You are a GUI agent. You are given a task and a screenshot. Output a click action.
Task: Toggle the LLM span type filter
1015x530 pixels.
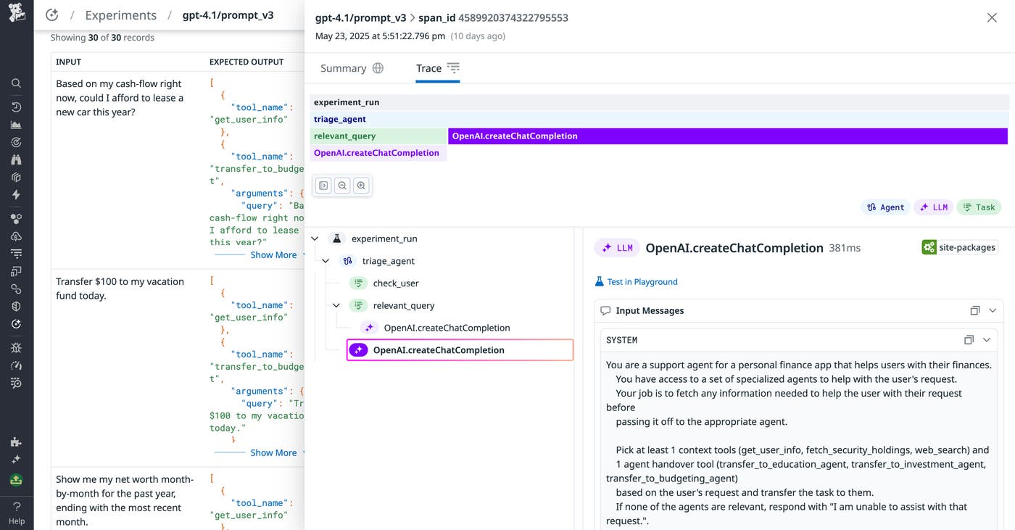click(933, 207)
